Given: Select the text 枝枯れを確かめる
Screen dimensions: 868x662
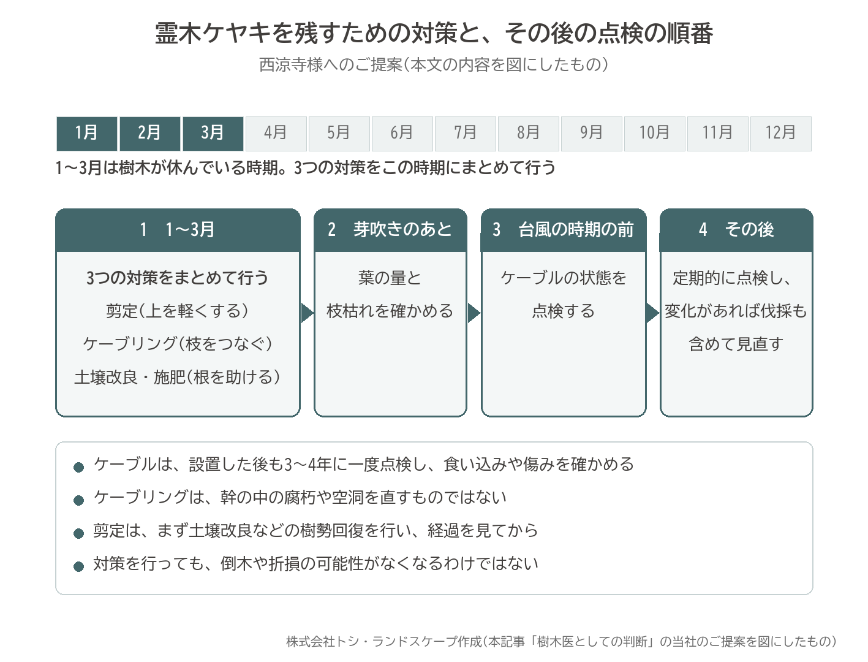Looking at the screenshot, I should coord(390,311).
